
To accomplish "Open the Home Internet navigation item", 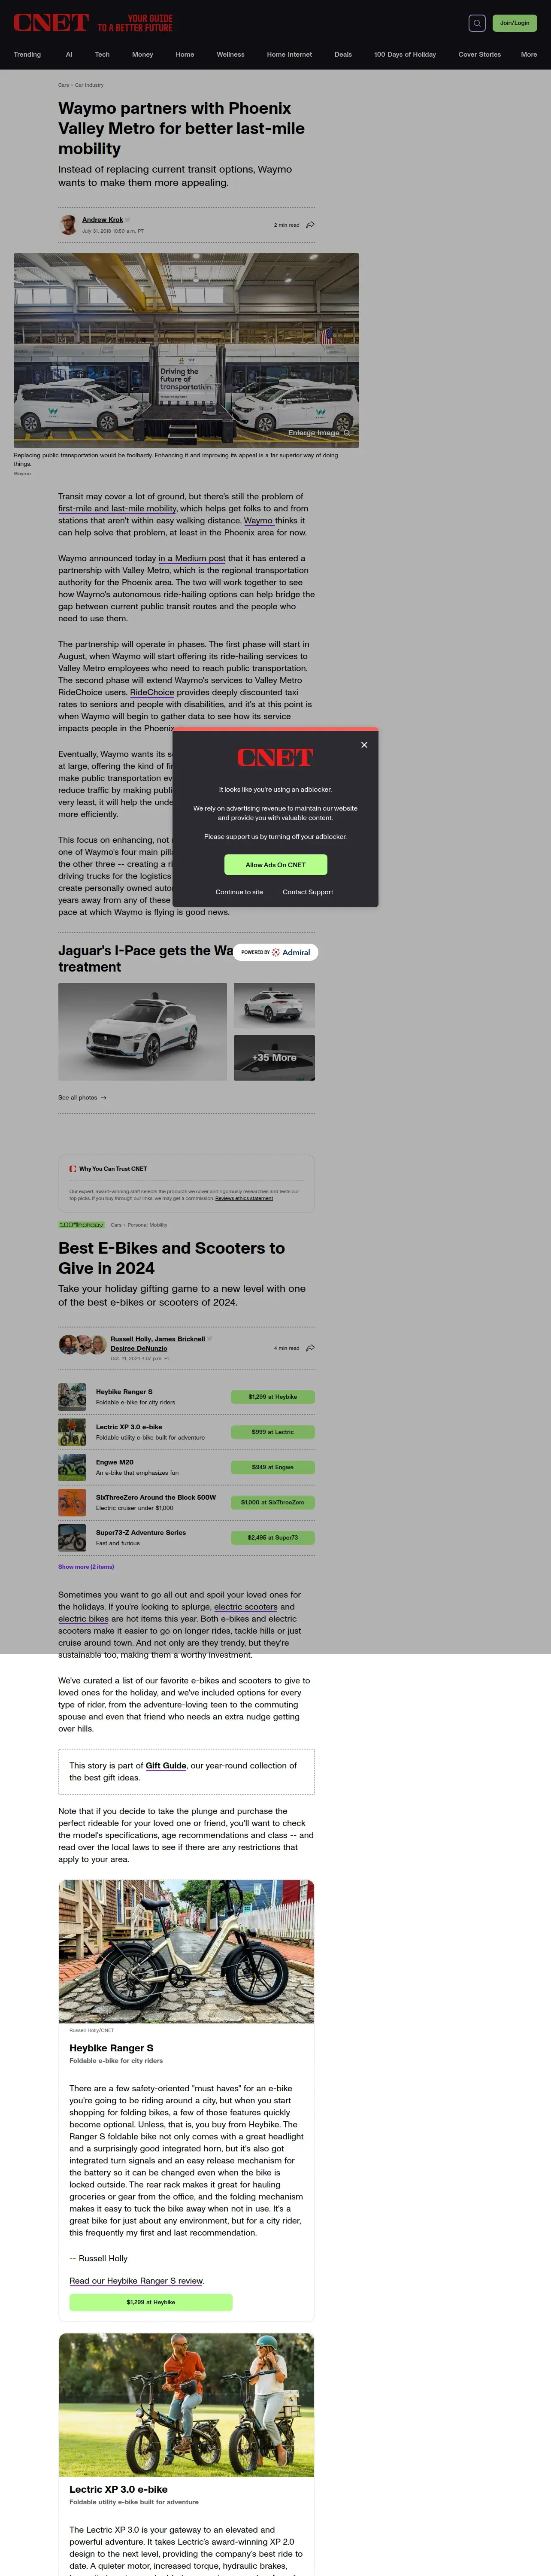I will 289,55.
